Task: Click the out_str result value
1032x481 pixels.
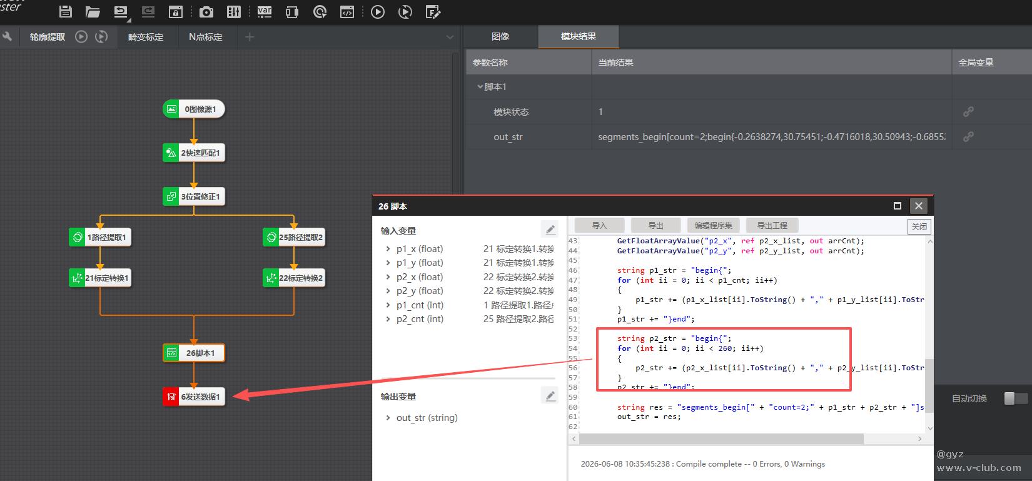Action: pos(772,136)
